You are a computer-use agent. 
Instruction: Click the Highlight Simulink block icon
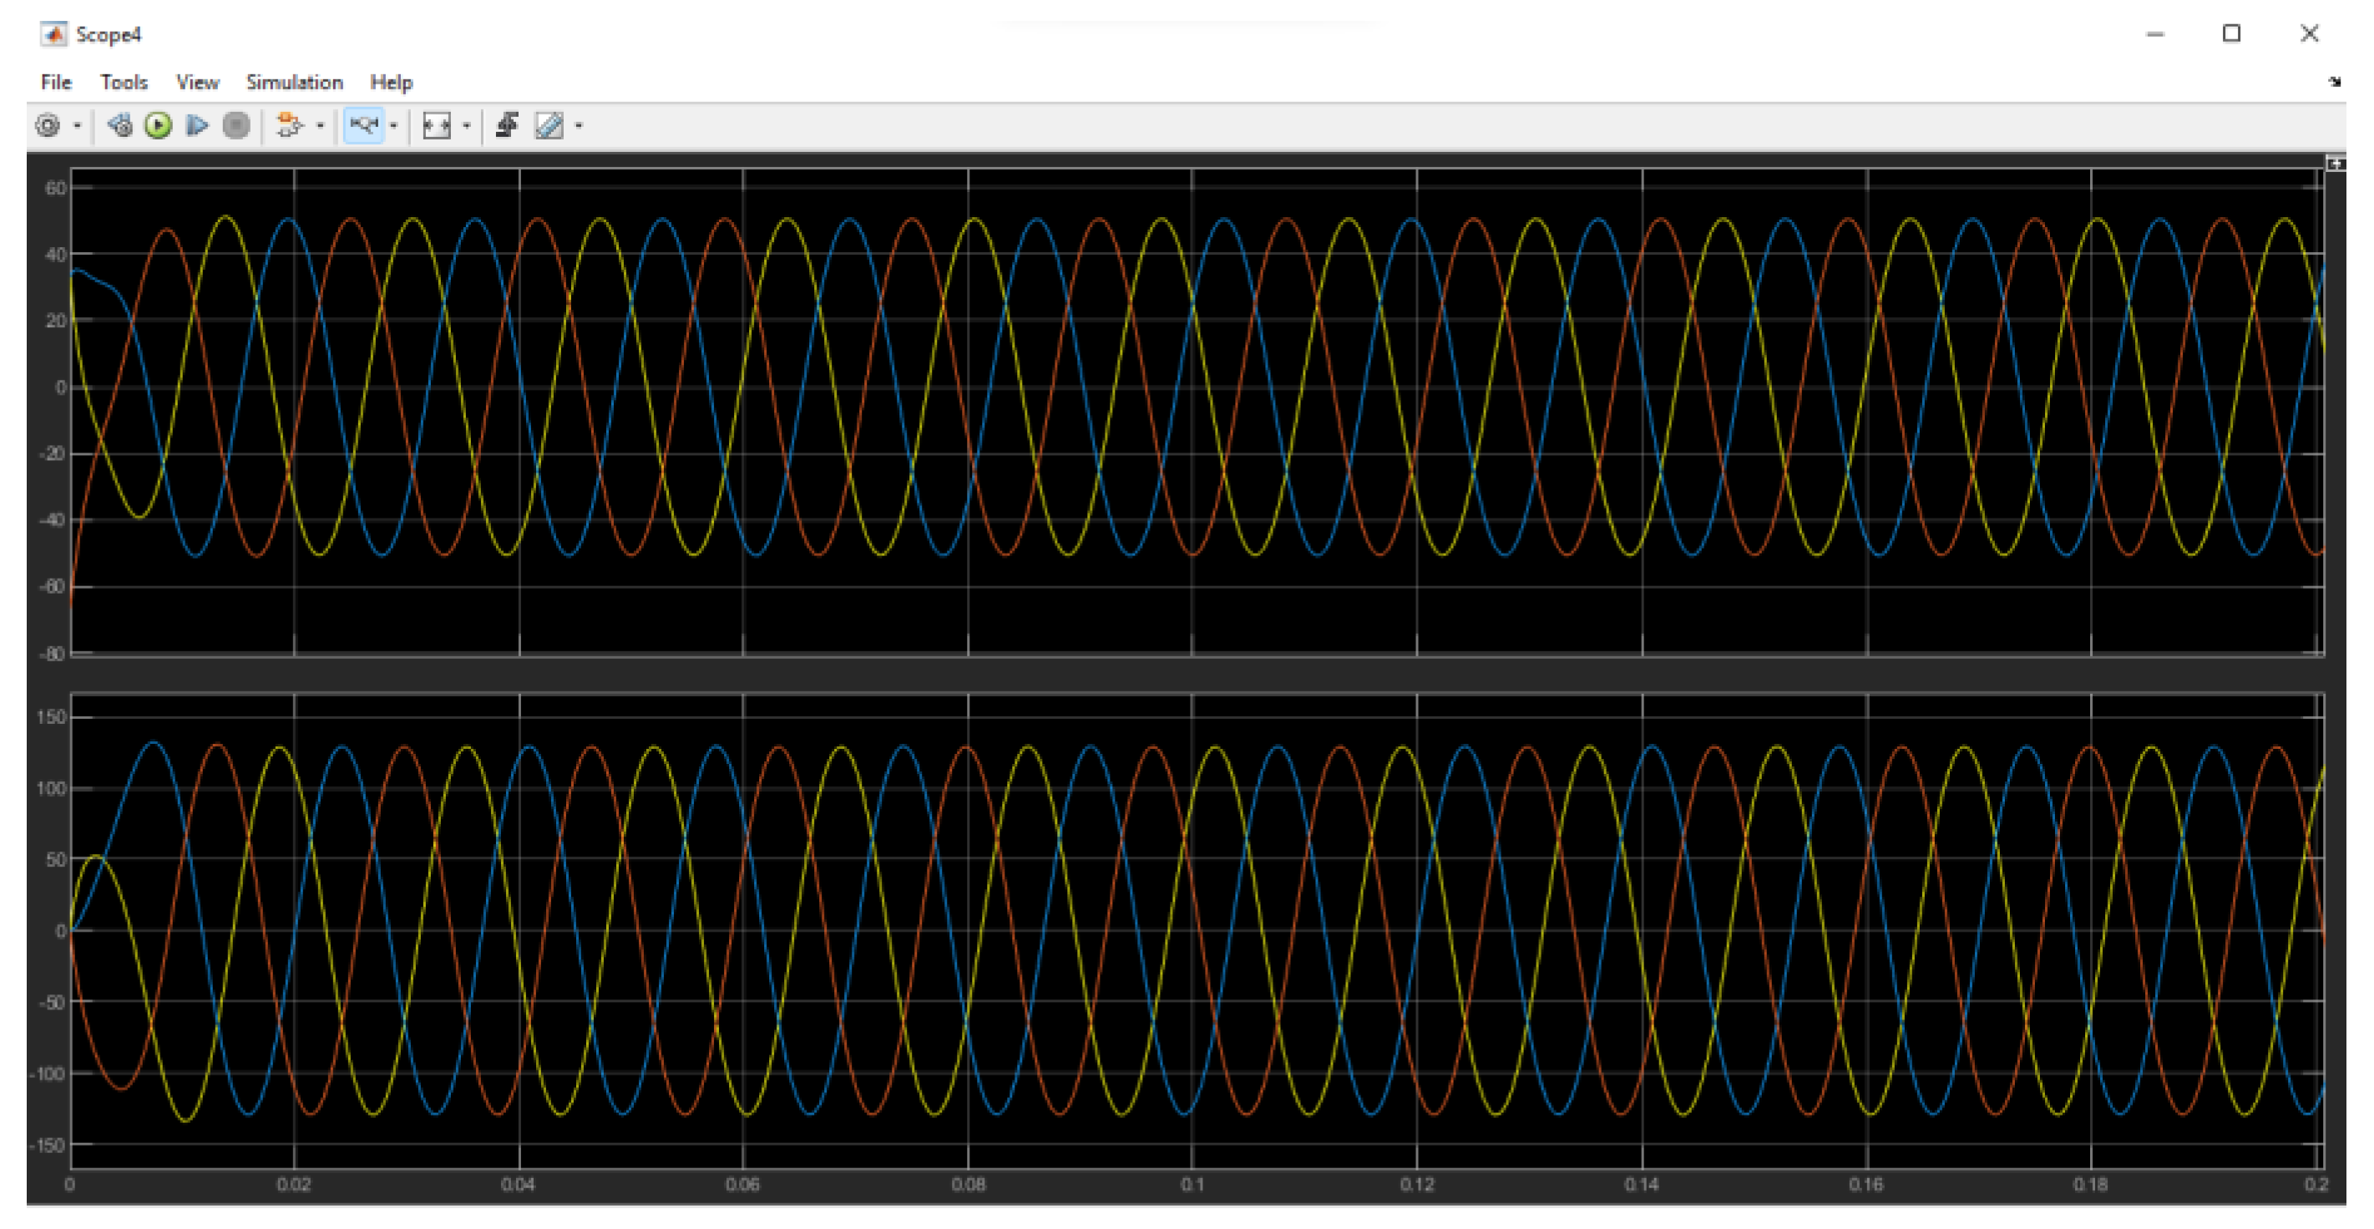290,125
